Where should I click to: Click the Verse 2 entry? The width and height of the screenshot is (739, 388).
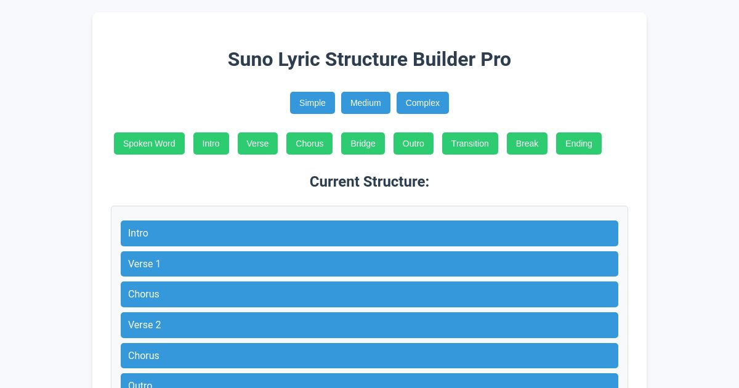(x=369, y=325)
